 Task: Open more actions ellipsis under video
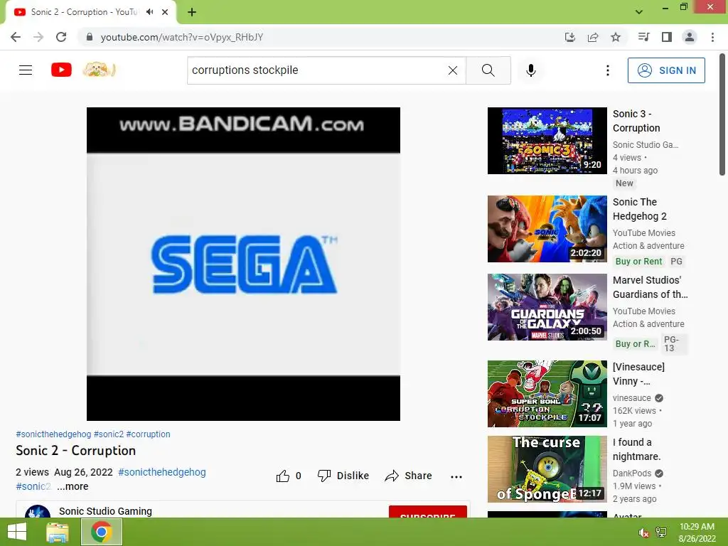(456, 477)
